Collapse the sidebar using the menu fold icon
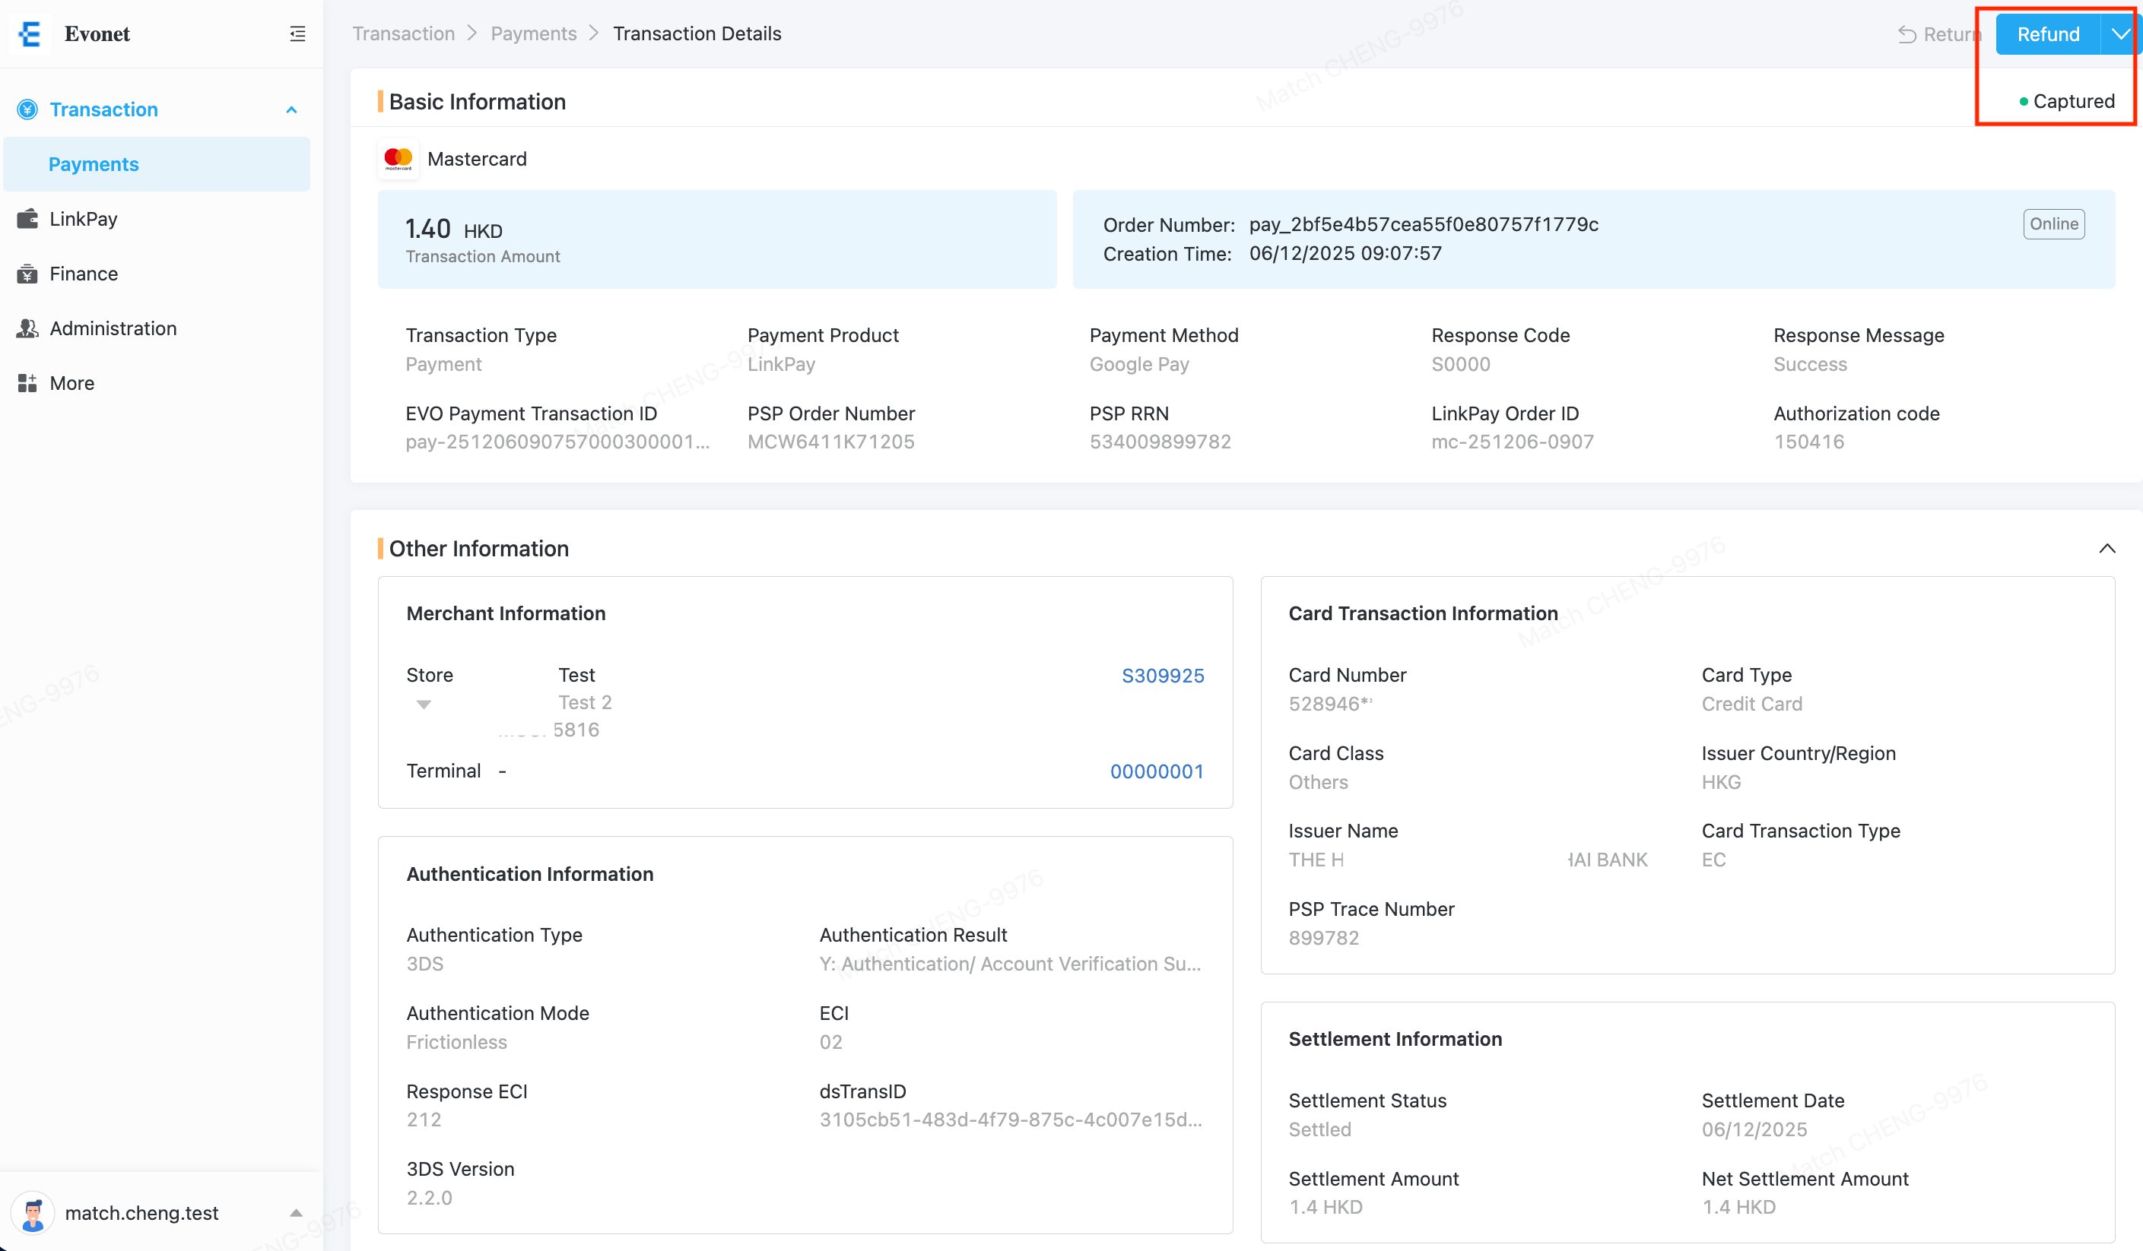Image resolution: width=2143 pixels, height=1251 pixels. pos(297,34)
